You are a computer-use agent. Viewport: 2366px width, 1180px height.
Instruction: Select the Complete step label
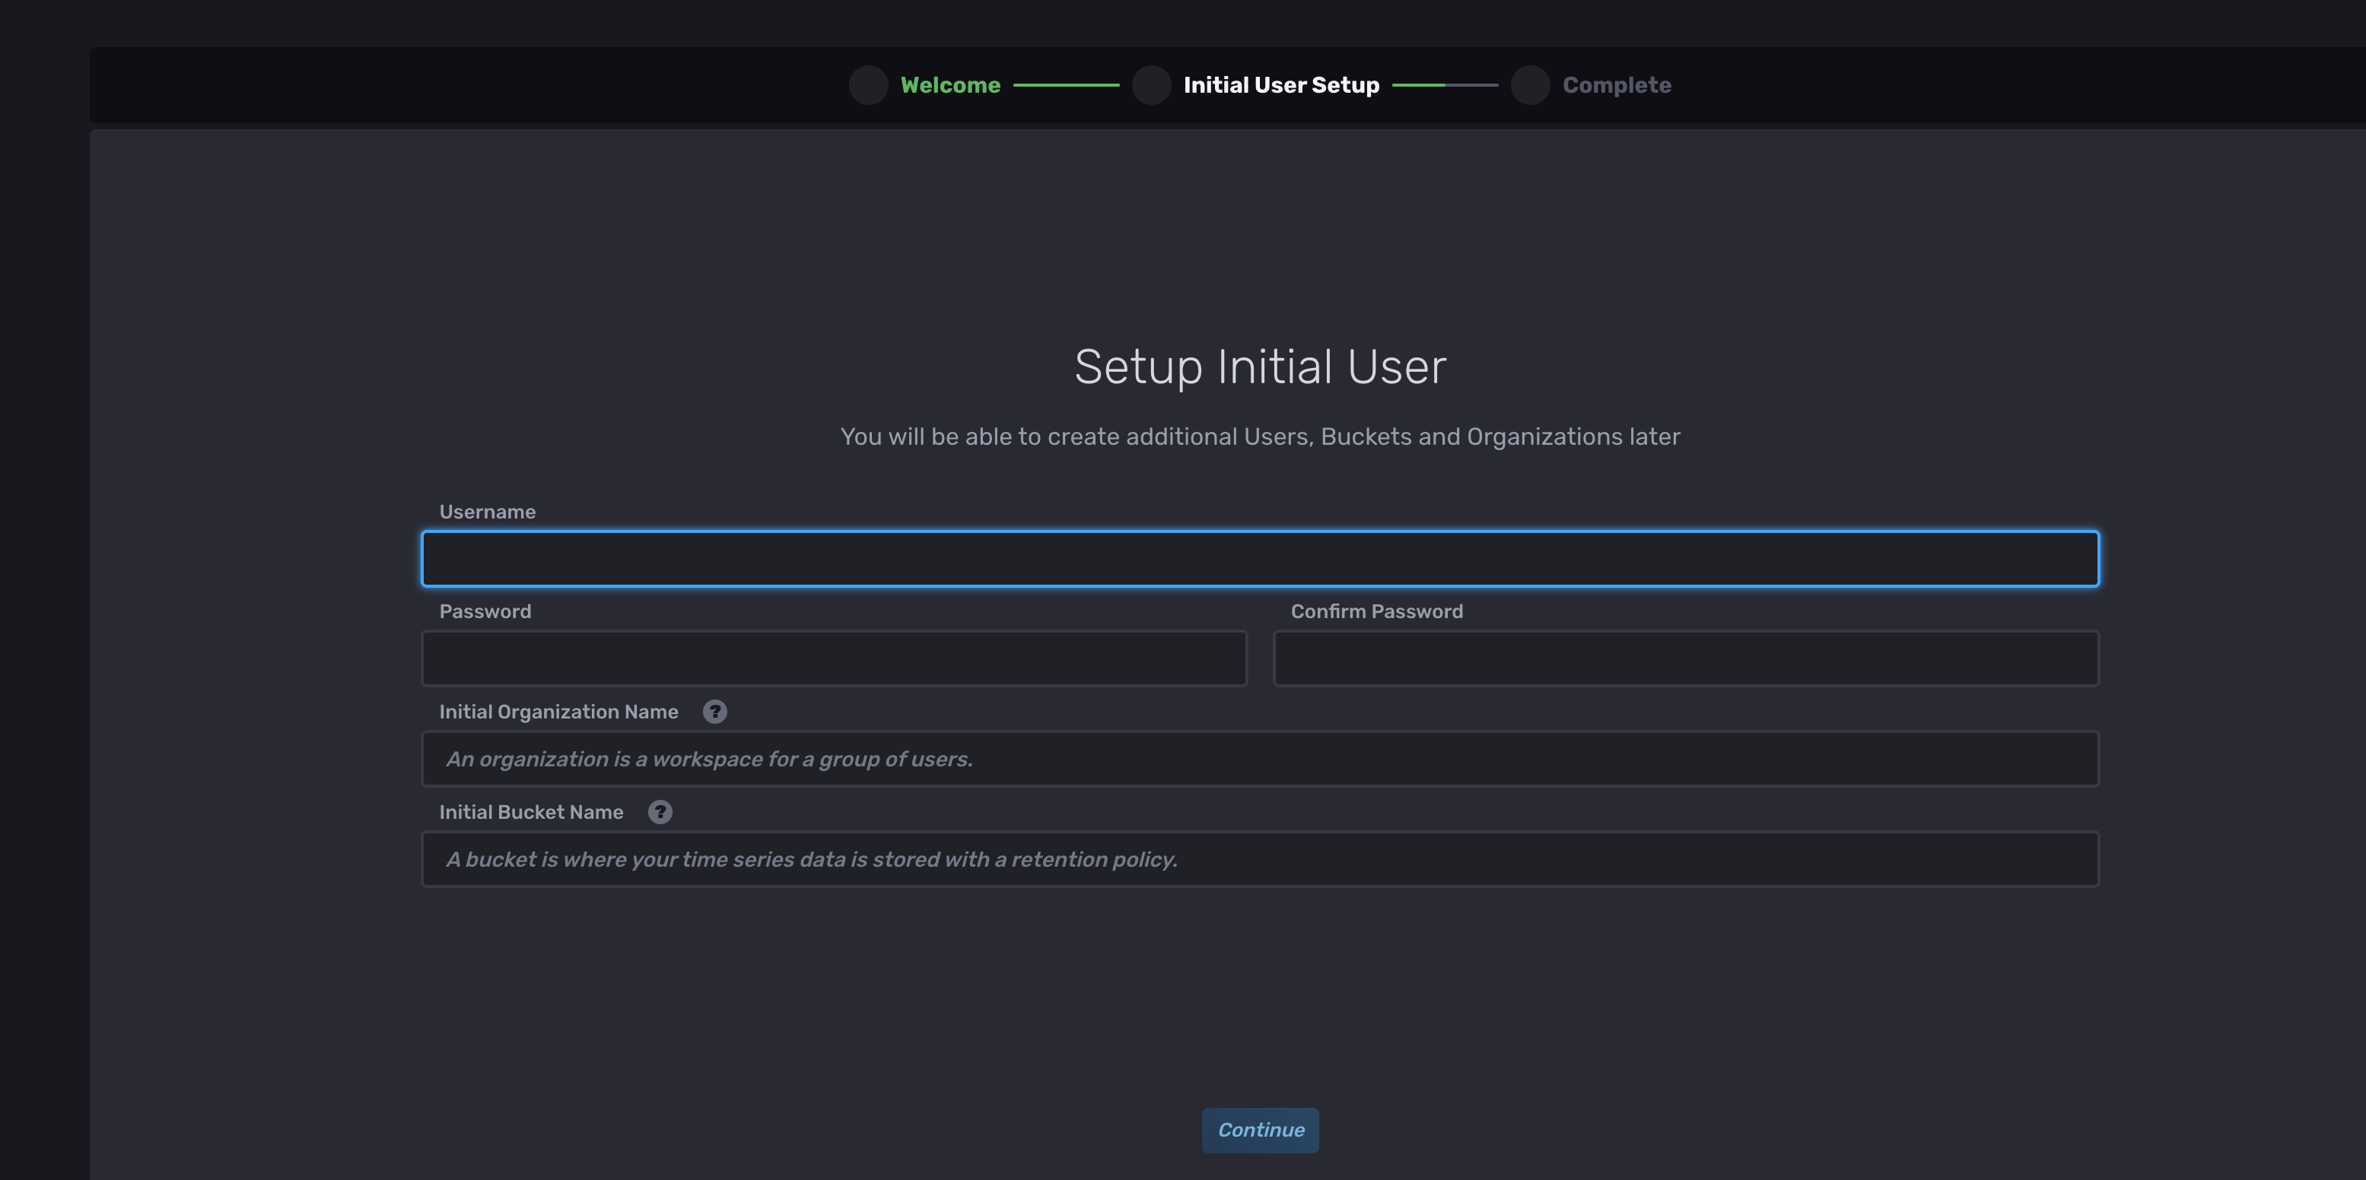(1617, 84)
